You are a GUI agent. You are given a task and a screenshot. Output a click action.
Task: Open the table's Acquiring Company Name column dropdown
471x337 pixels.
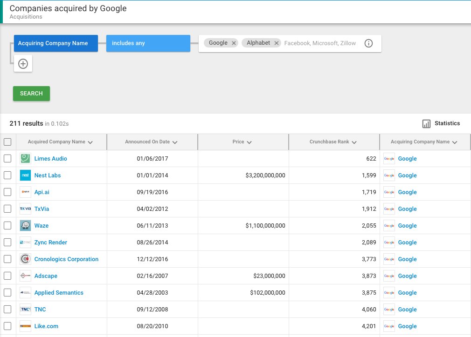pyautogui.click(x=455, y=142)
